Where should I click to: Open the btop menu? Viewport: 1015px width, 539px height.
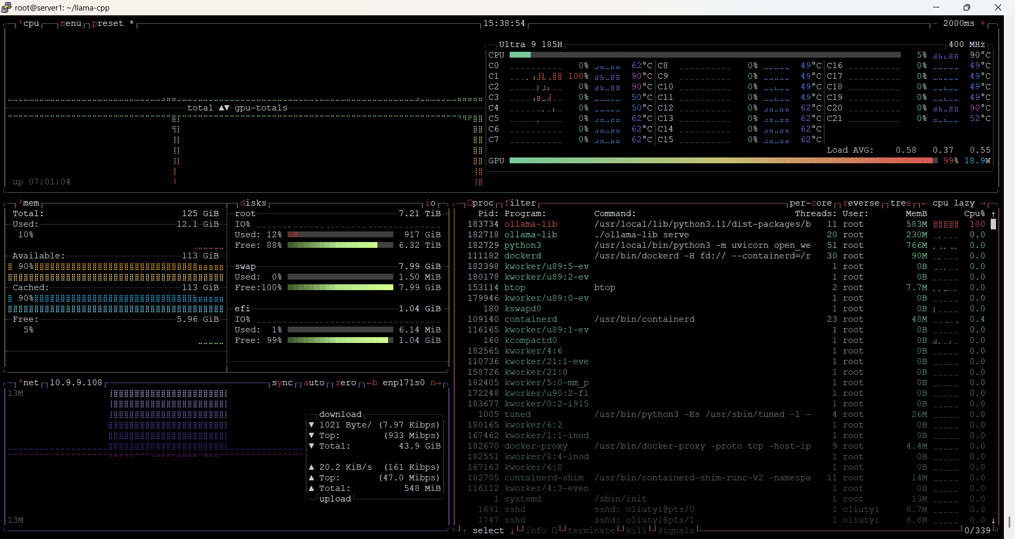coord(71,23)
